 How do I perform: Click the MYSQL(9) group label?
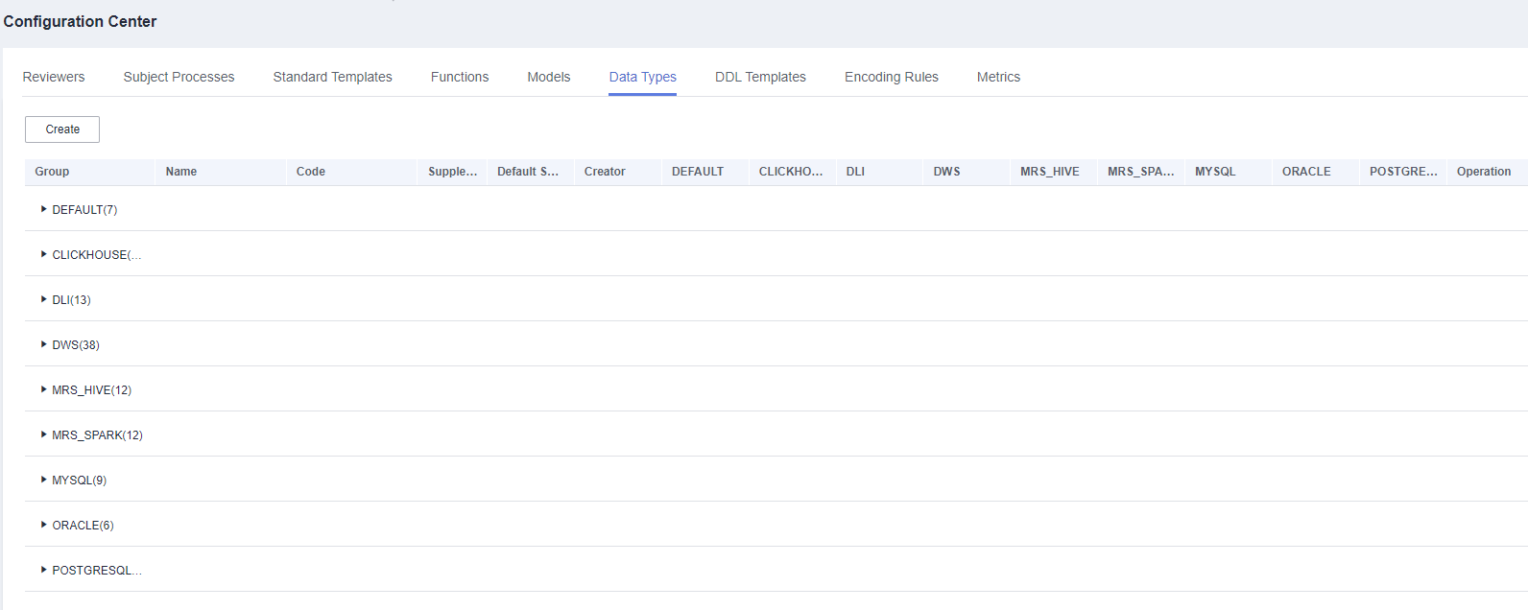[80, 481]
